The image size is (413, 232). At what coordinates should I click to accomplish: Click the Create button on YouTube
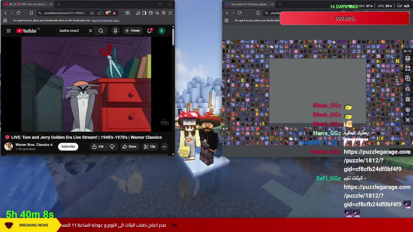pyautogui.click(x=132, y=31)
